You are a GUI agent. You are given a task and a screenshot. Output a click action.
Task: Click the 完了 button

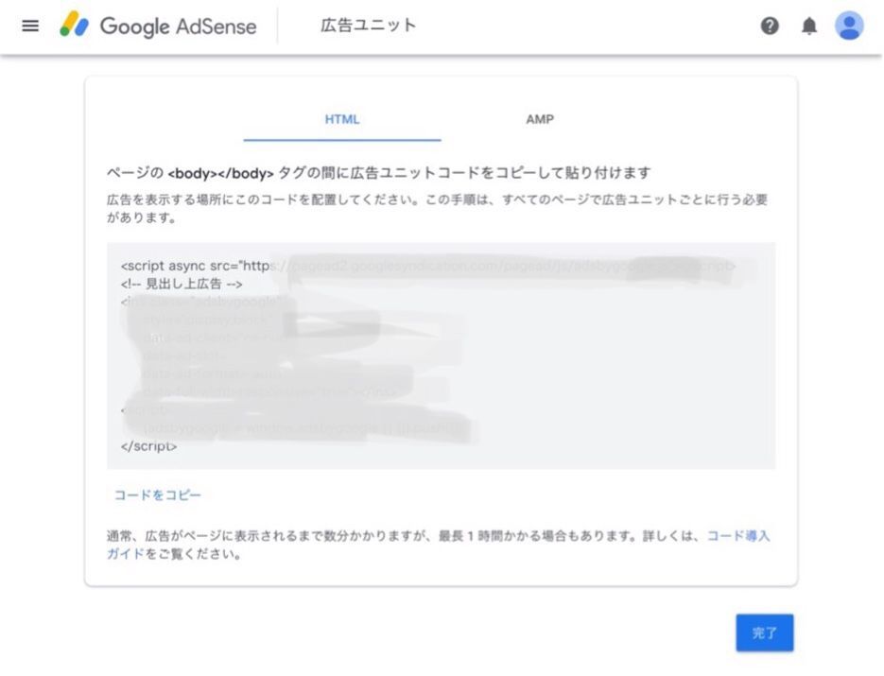click(x=765, y=633)
